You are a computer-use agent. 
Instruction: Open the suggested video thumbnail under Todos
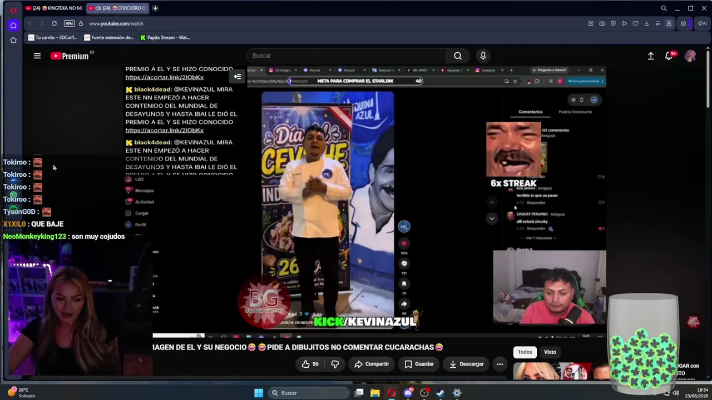click(562, 371)
